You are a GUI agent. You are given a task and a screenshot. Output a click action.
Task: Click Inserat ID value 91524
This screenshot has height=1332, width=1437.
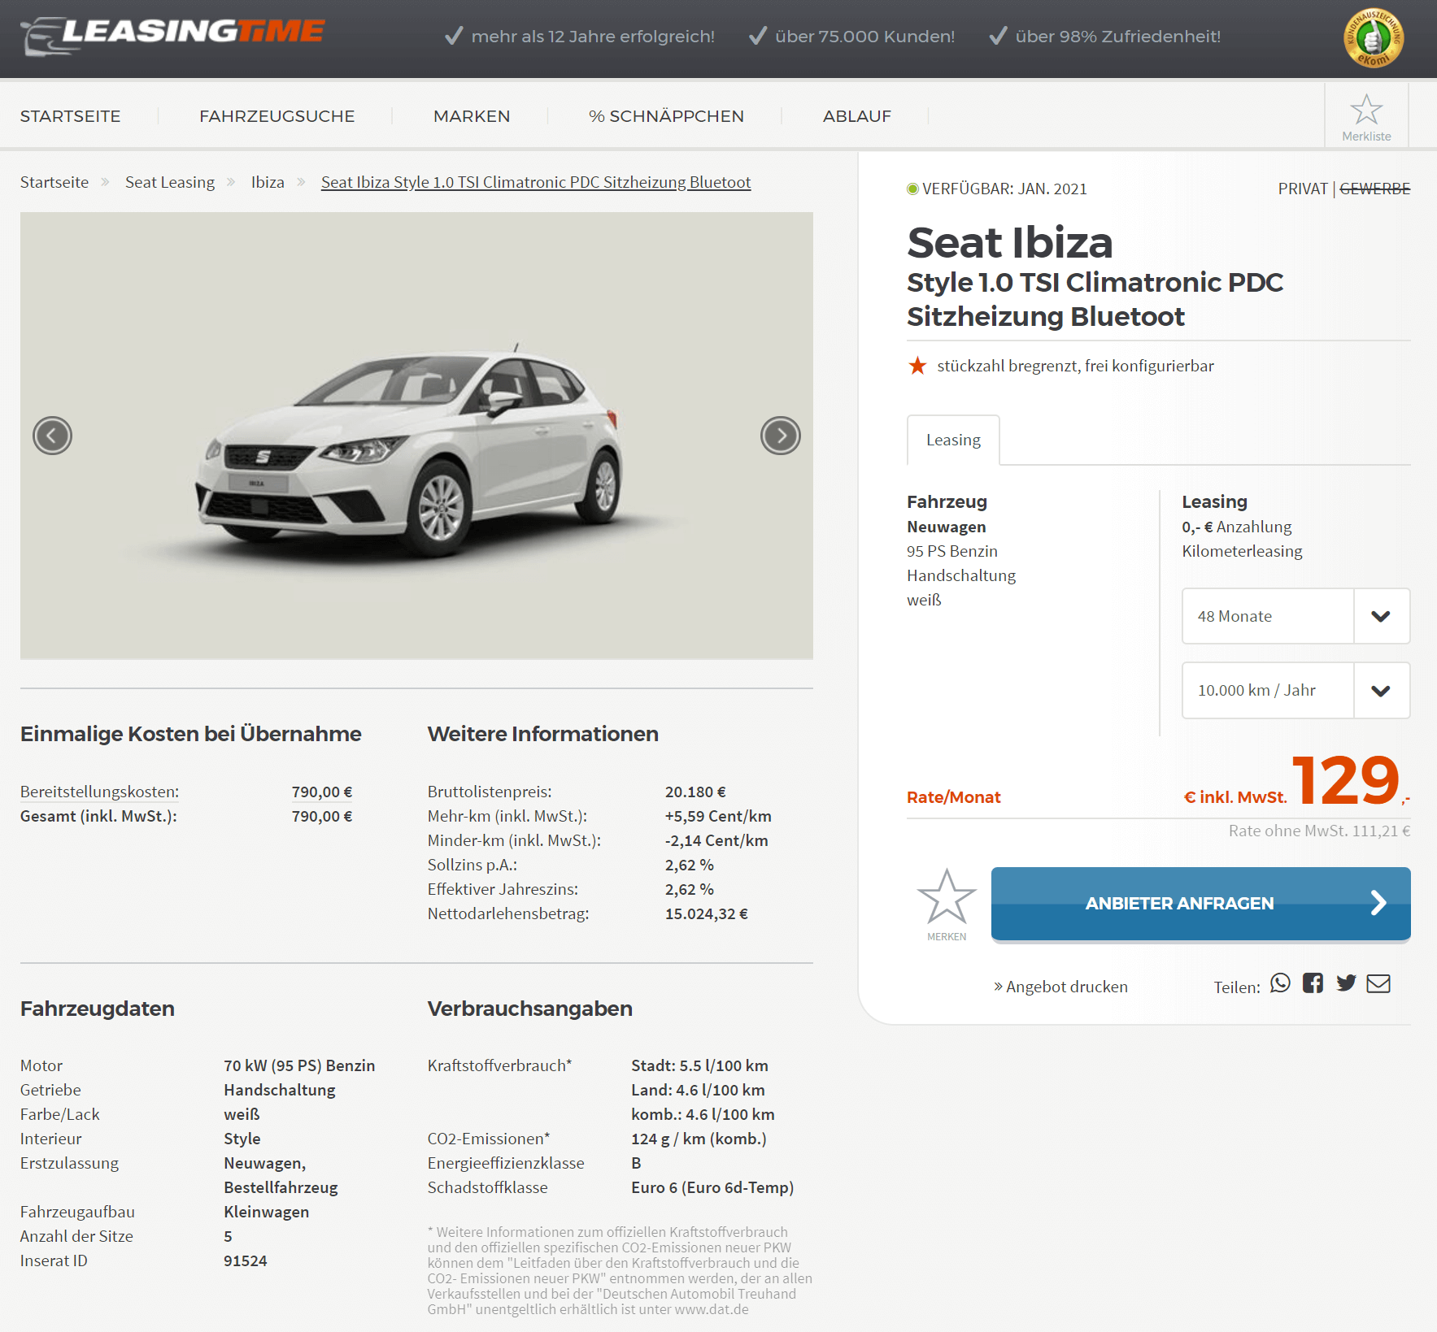[246, 1260]
